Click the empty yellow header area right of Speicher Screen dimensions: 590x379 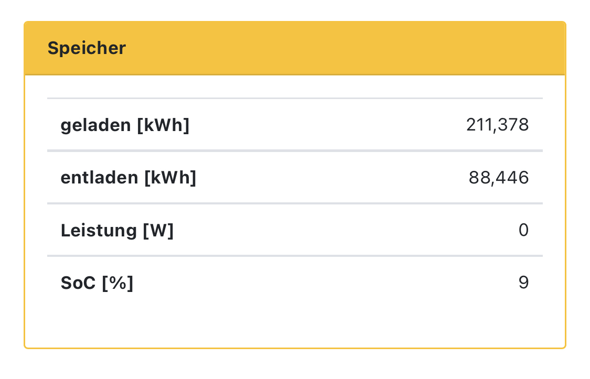tap(341, 48)
